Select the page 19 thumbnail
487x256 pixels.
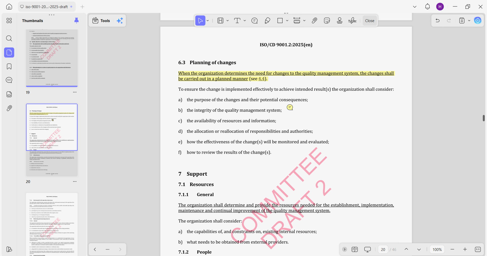[x=52, y=58]
